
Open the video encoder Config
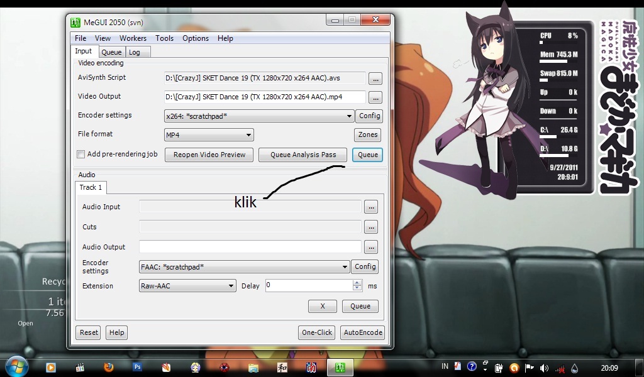pos(369,116)
